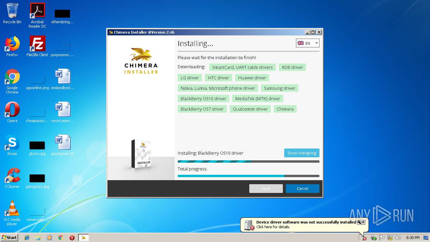Click the Huawei driver tag
430x242 pixels.
coord(252,78)
